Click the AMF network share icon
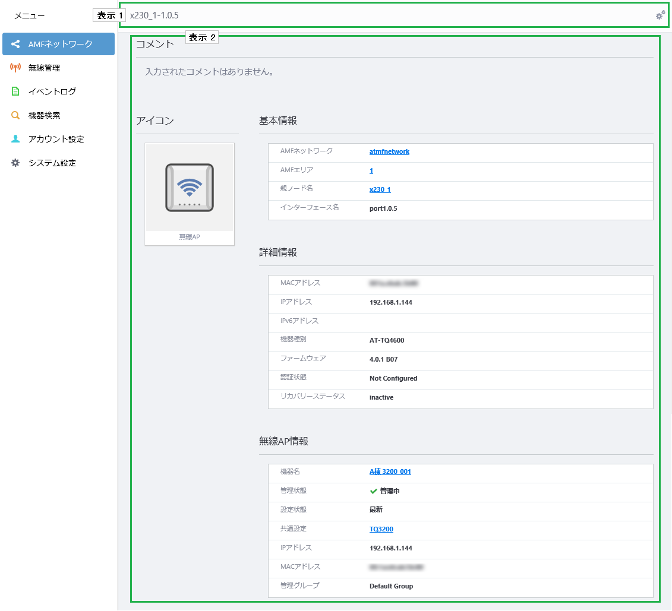Viewport: 672px width, 611px height. click(x=15, y=44)
